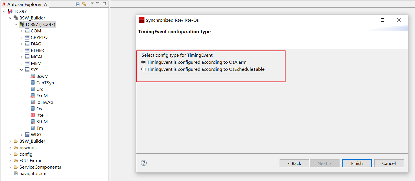The width and height of the screenshot is (415, 181).
Task: Expand the ECU_Extract folder
Action: (x=10, y=160)
